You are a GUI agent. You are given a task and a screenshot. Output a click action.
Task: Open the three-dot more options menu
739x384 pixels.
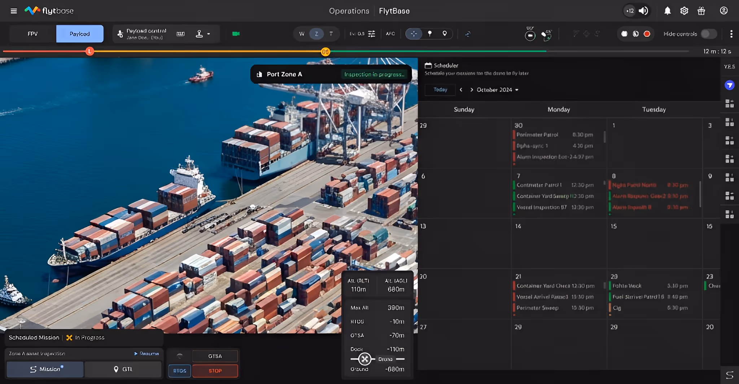click(731, 34)
